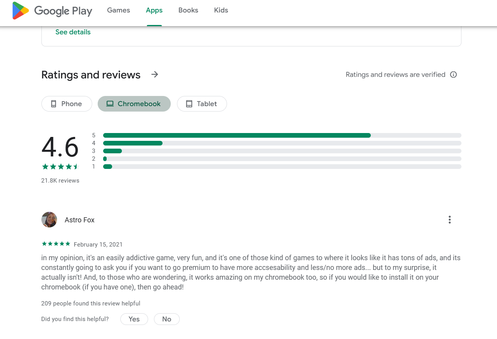Open the three-dot menu on Astro Fox review
497x339 pixels.
point(450,220)
